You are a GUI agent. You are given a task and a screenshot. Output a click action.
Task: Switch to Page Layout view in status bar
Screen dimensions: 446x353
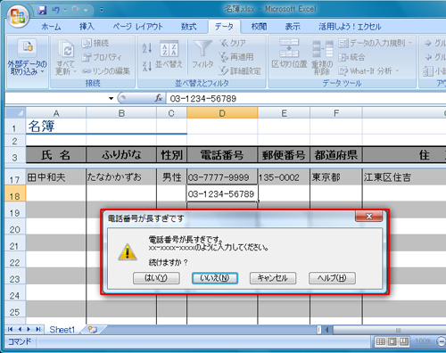[x=392, y=341]
